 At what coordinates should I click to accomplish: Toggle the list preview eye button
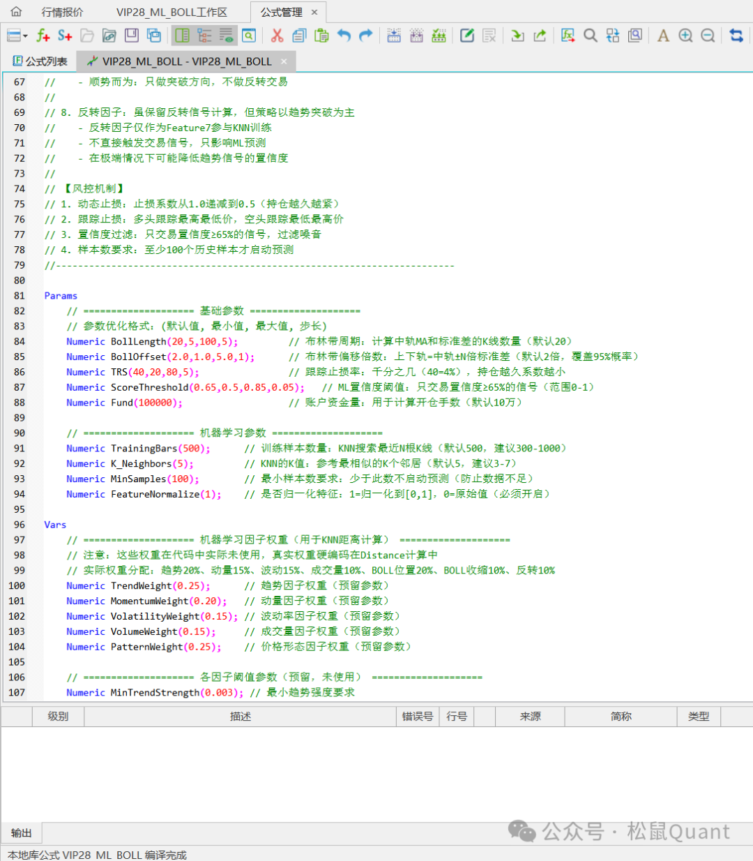click(227, 36)
